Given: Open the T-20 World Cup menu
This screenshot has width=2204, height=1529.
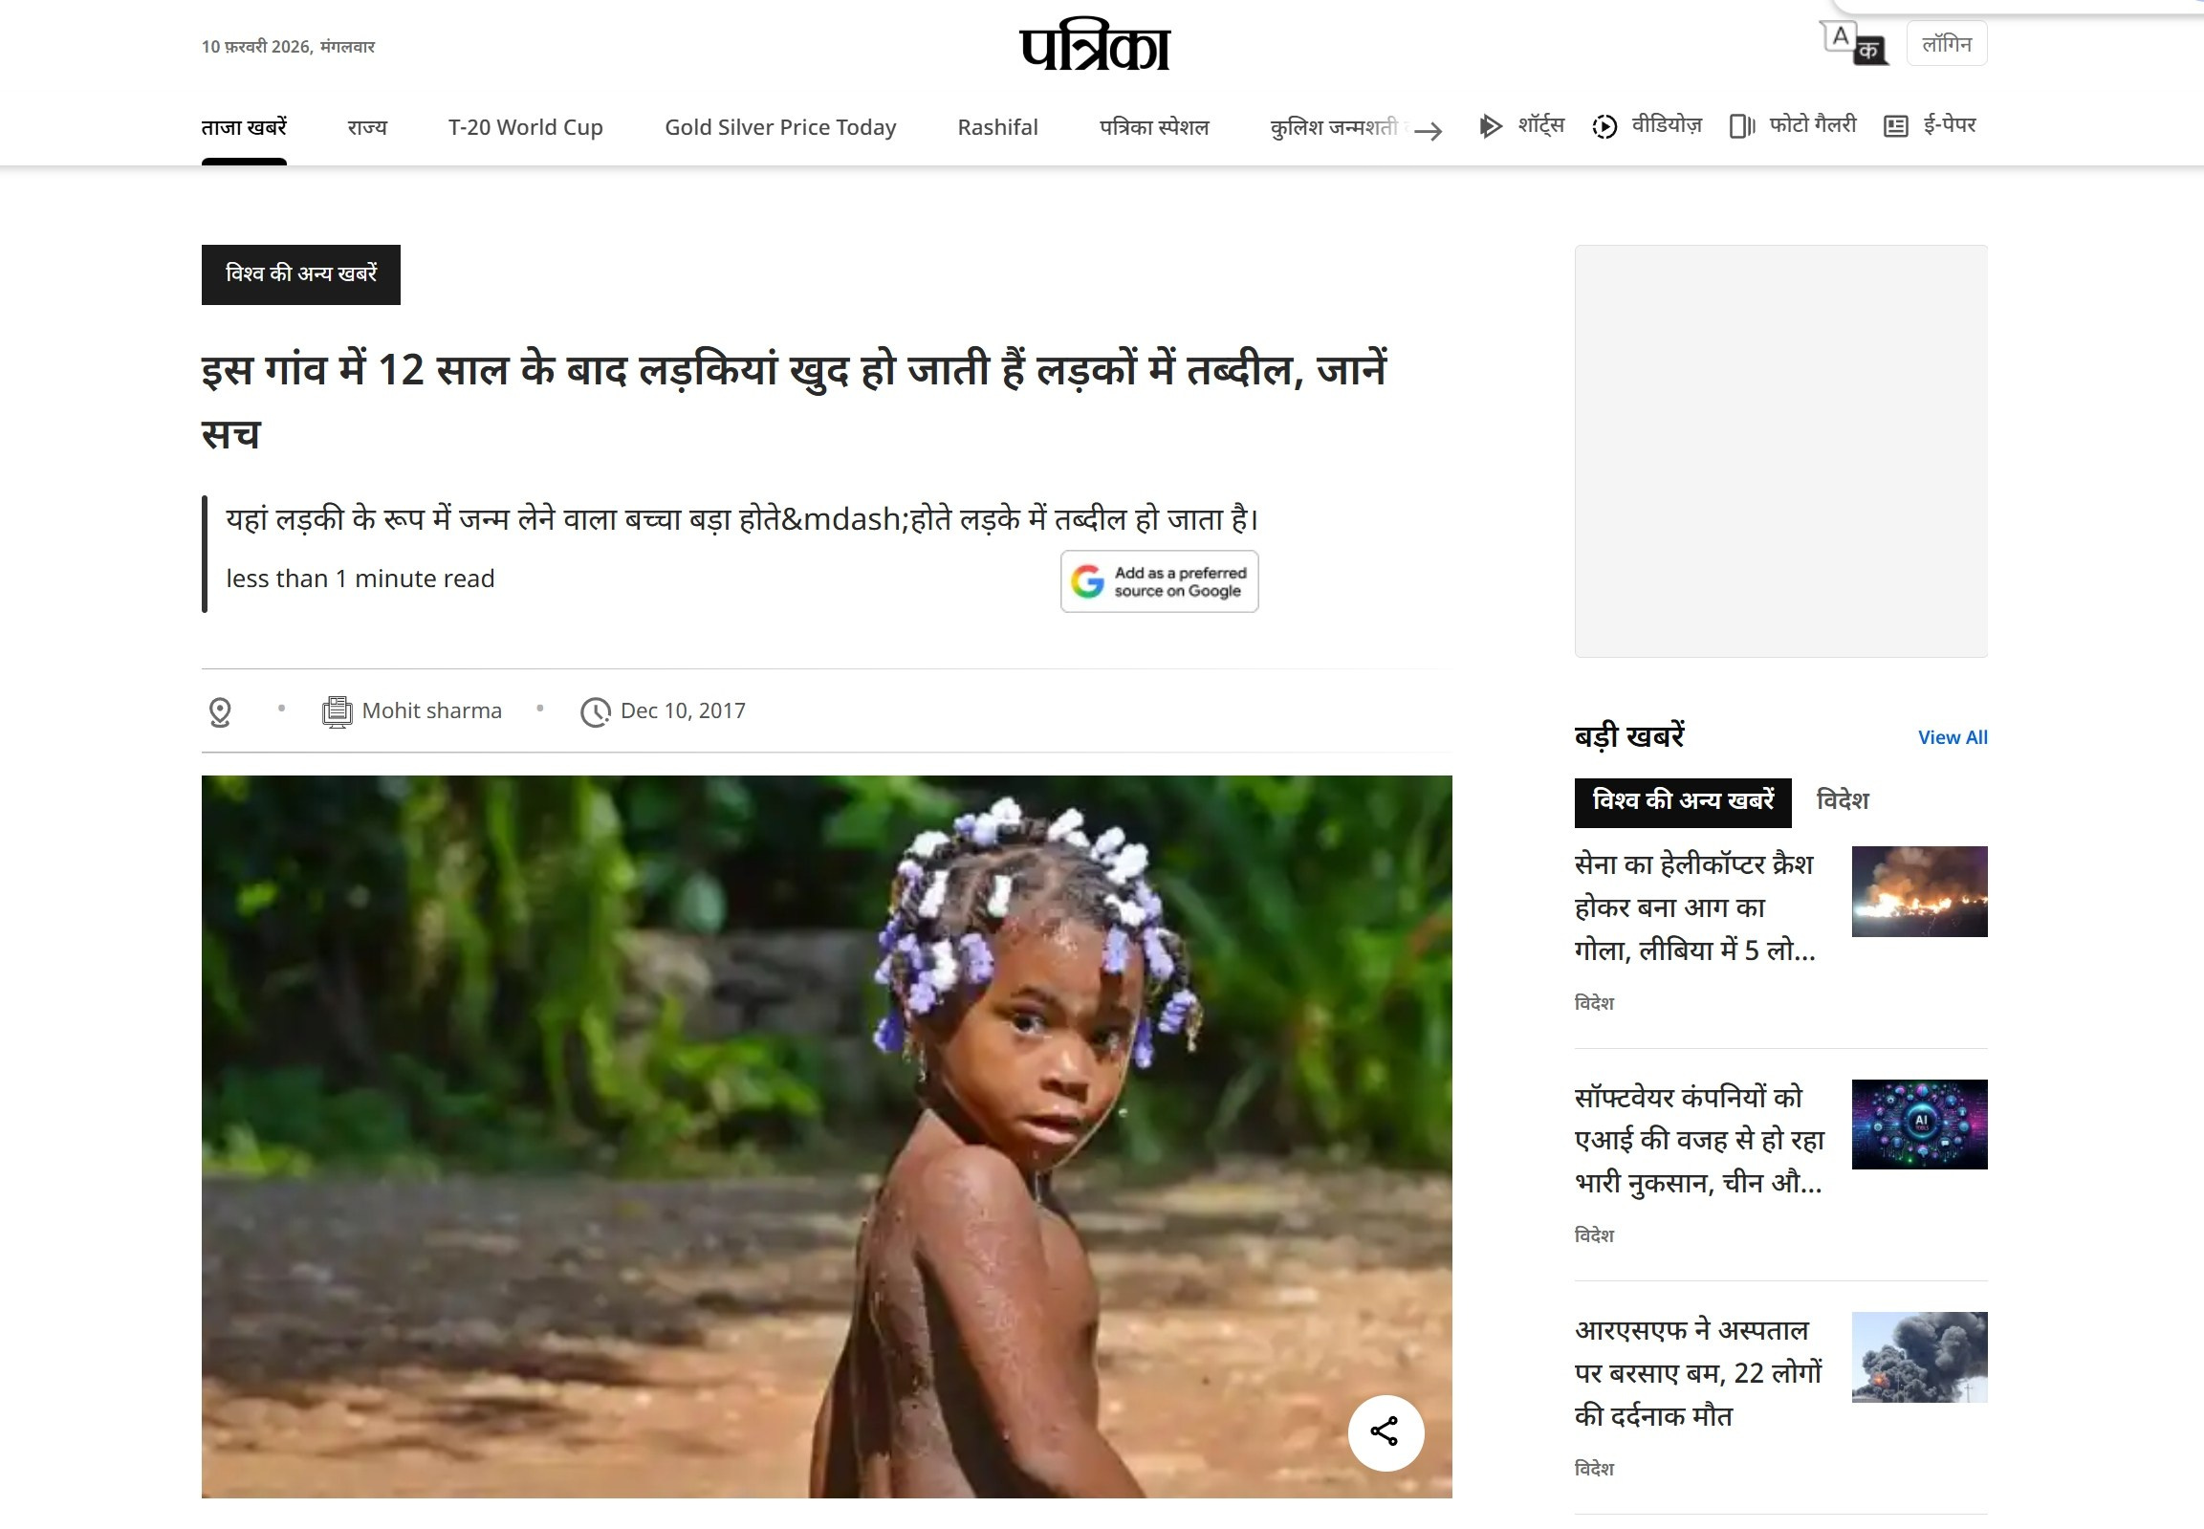Looking at the screenshot, I should [x=526, y=126].
